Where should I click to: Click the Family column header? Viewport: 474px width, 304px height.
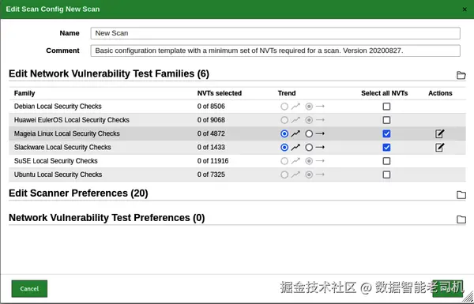click(x=24, y=93)
